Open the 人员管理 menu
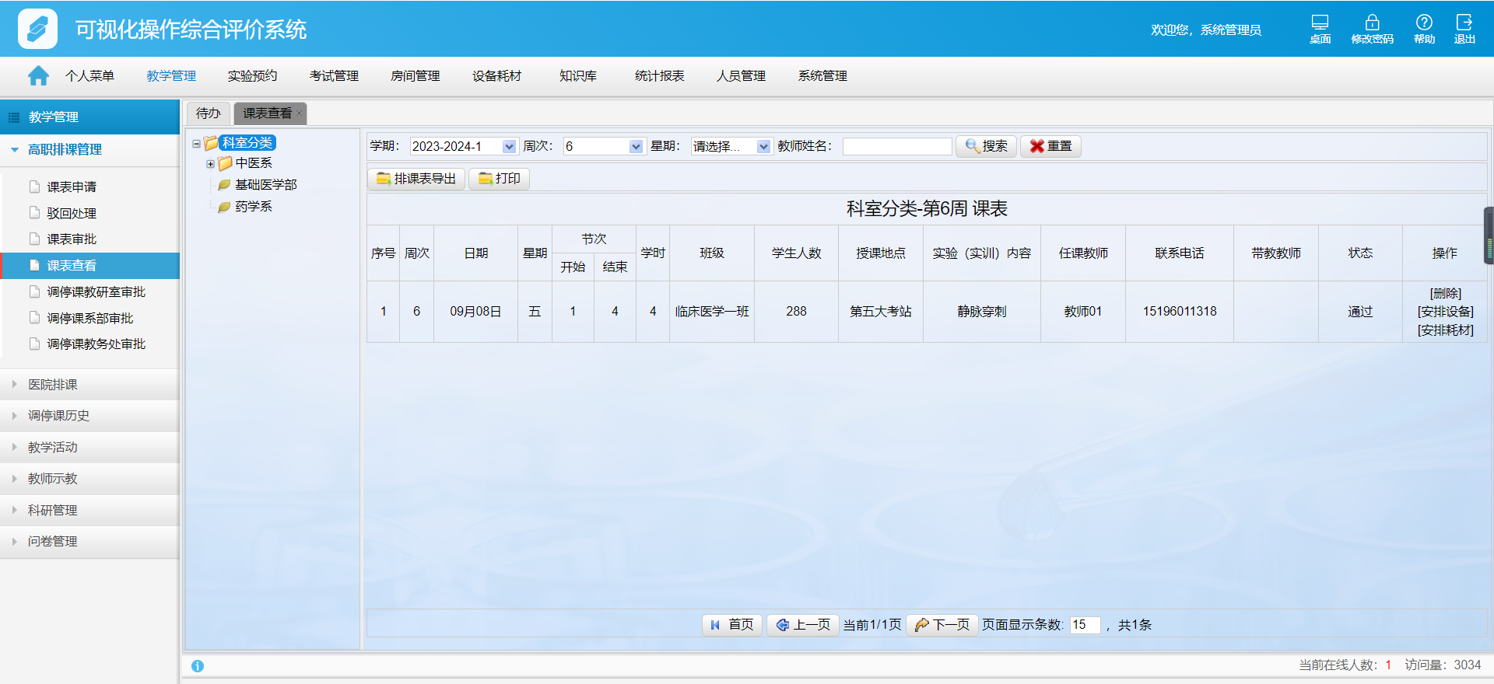The height and width of the screenshot is (684, 1494). tap(742, 75)
